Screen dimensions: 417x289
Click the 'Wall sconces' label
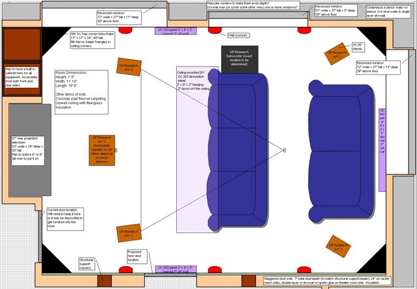(239, 35)
